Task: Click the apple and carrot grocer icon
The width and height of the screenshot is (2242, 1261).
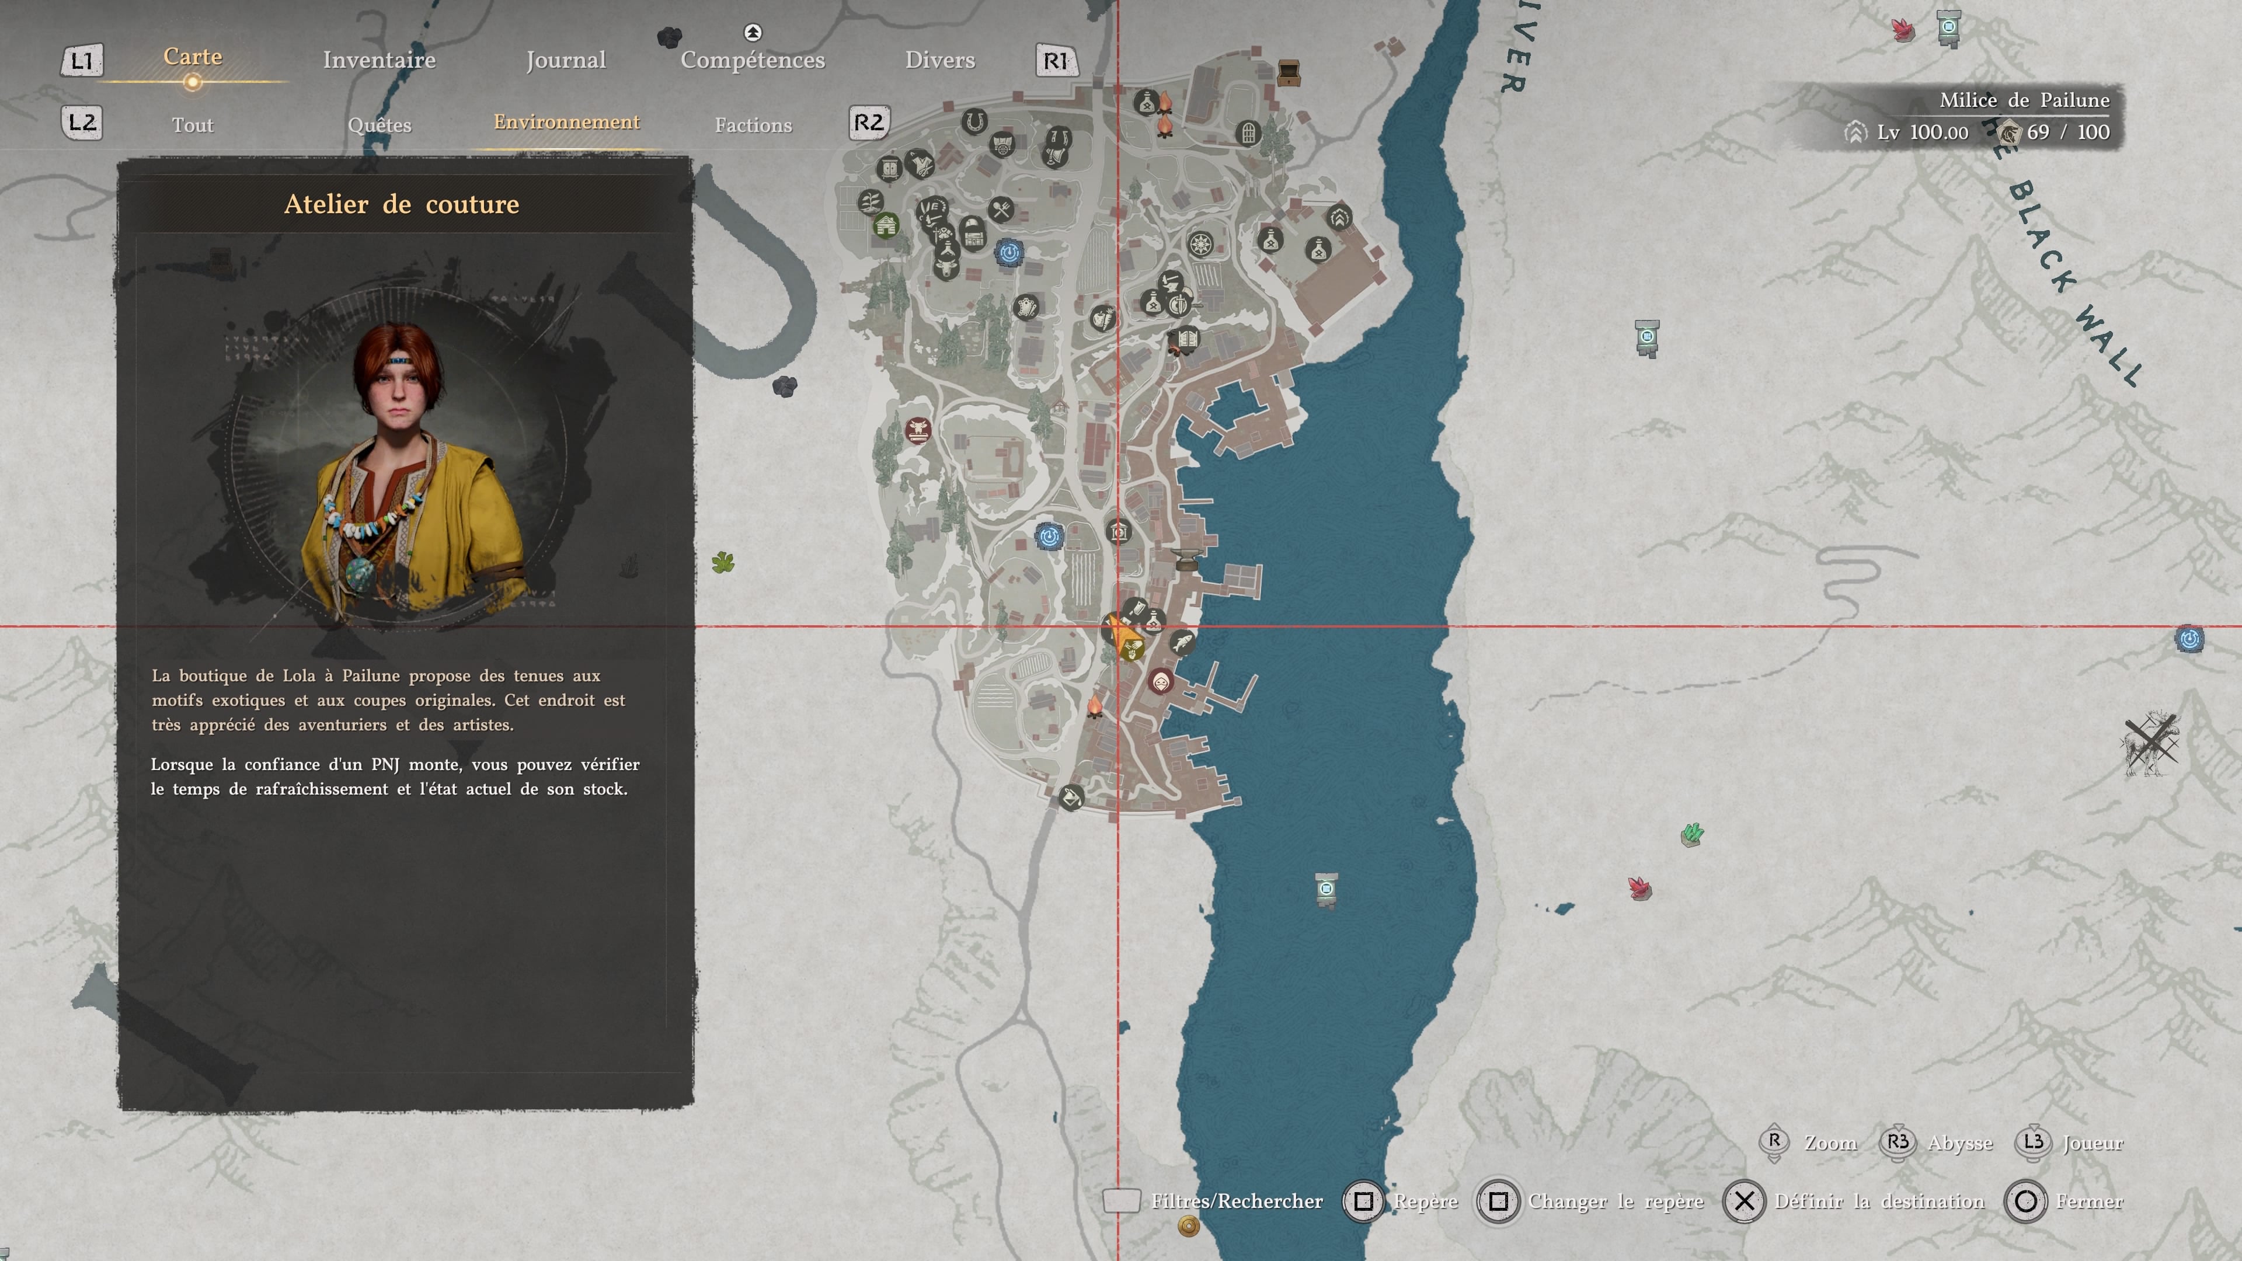Action: click(x=1103, y=318)
